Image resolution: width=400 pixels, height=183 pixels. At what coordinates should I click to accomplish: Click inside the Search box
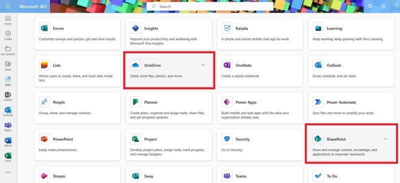(209, 6)
